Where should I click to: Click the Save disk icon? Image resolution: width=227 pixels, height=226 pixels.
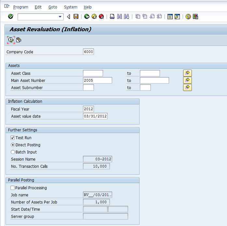(x=76, y=17)
